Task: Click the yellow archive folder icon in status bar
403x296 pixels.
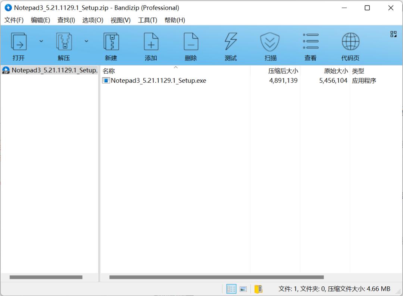Action: click(x=258, y=289)
